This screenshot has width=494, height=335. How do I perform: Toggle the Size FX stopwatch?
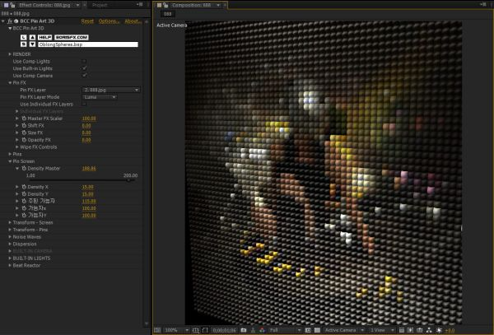point(24,133)
